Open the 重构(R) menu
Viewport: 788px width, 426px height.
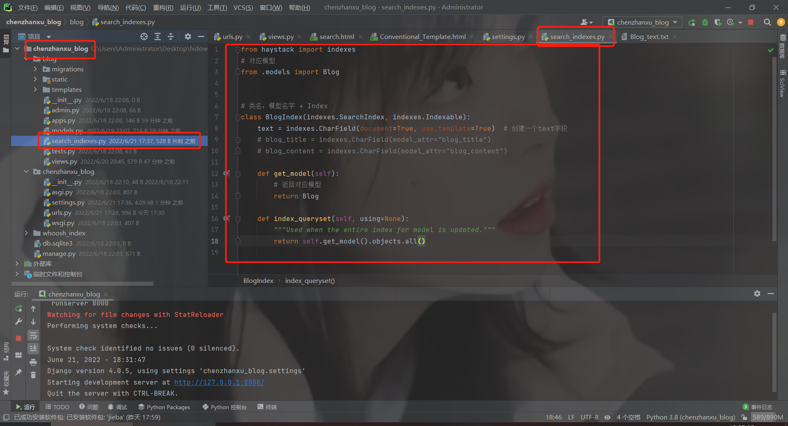pyautogui.click(x=163, y=7)
